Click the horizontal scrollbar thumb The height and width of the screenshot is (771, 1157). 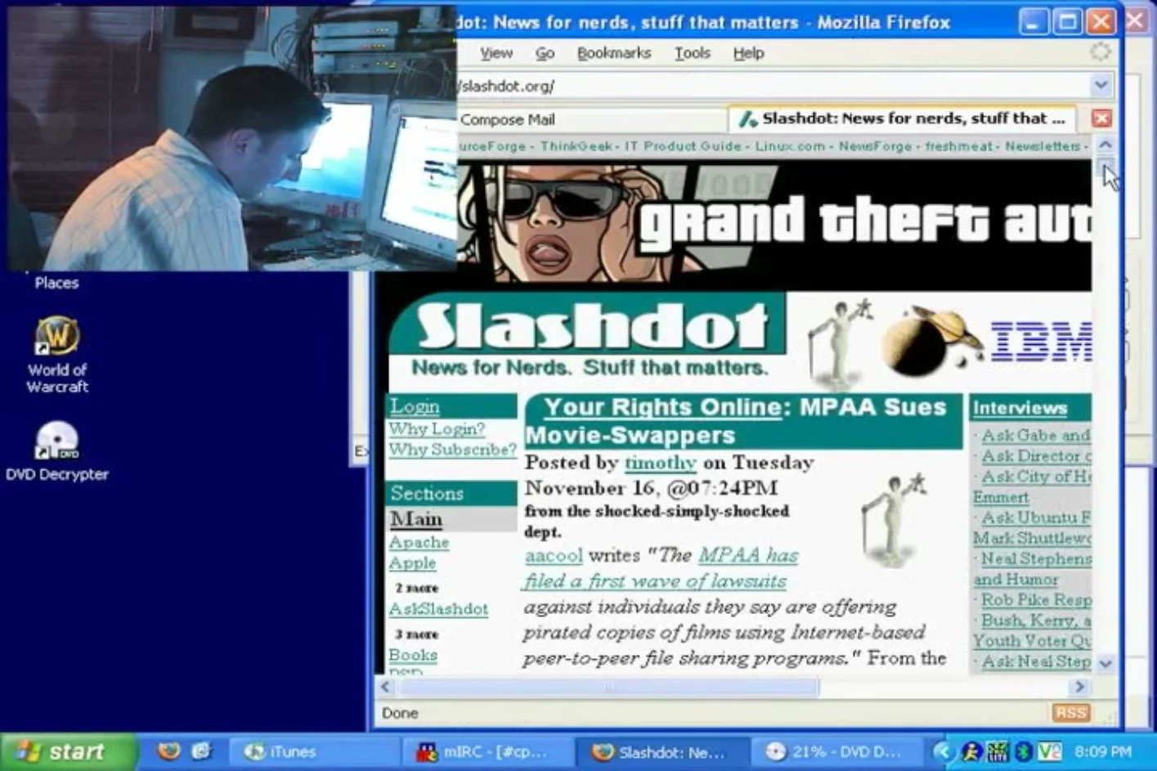[608, 687]
